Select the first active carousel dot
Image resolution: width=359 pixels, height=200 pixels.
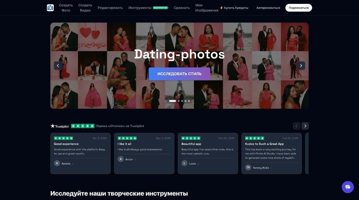(173, 101)
